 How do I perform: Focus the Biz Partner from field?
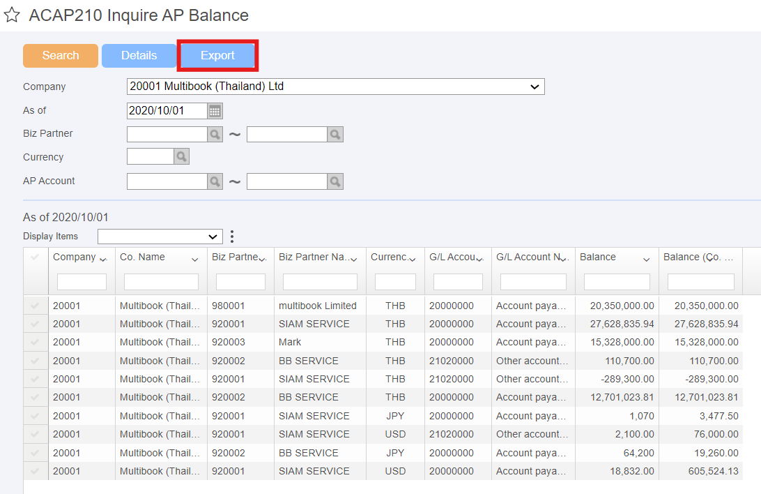point(167,134)
